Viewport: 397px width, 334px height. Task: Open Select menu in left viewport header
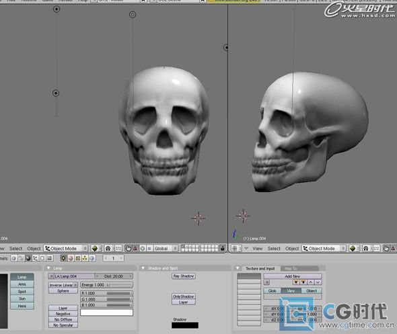click(15, 249)
